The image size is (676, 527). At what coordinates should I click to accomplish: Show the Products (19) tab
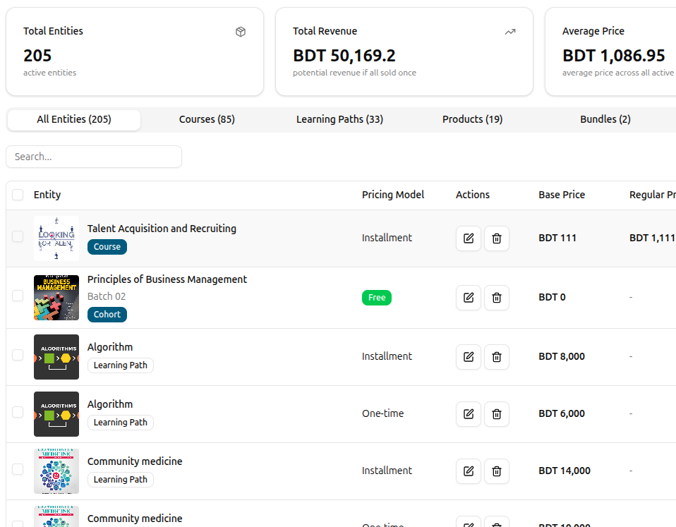click(x=473, y=119)
